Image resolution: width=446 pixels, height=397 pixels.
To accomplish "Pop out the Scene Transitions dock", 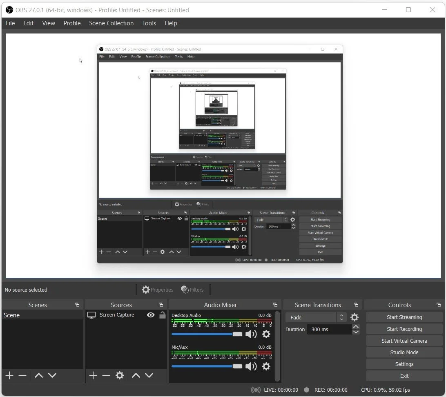I will coord(356,305).
